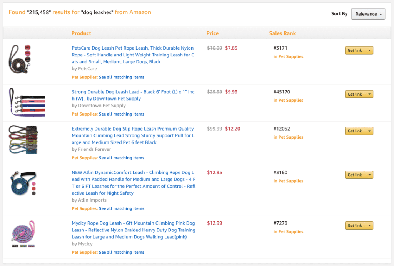Open PetsCare Dog Leash Pet Rope title link
394x266 pixels.
pos(133,55)
